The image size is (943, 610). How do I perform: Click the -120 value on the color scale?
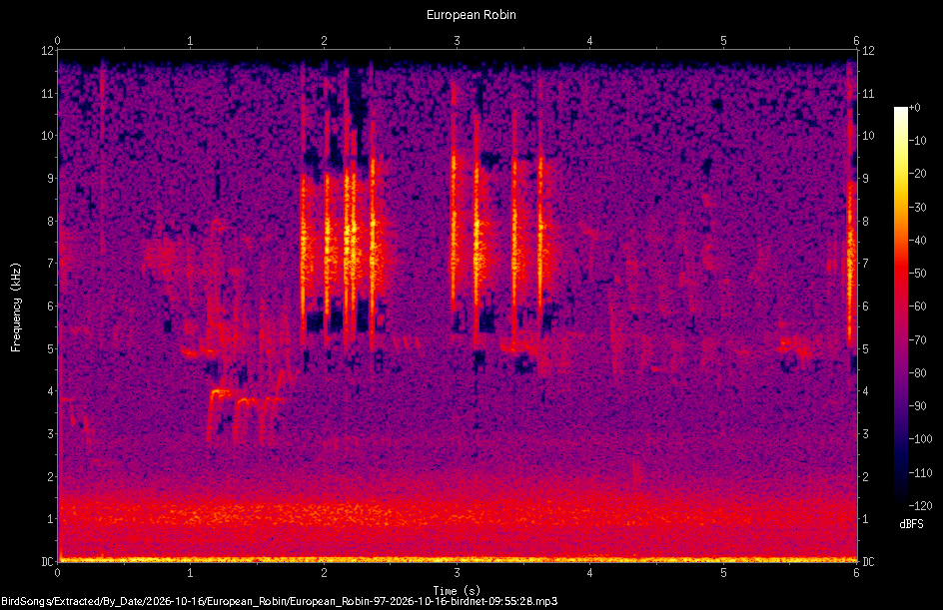click(x=920, y=505)
